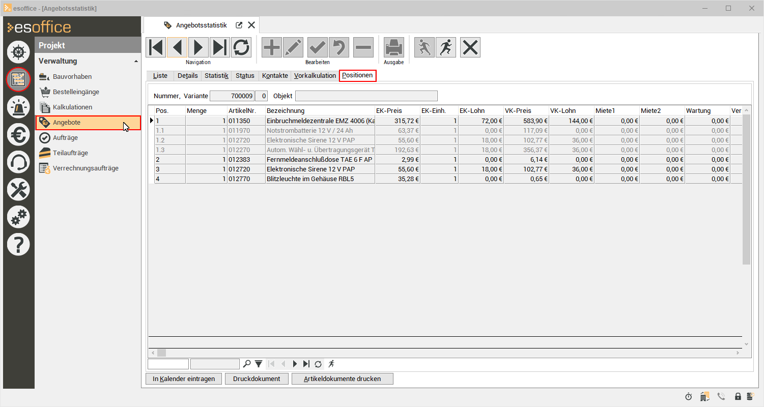Edit record using the pencil icon
Viewport: 764px width, 407px height.
pyautogui.click(x=293, y=47)
